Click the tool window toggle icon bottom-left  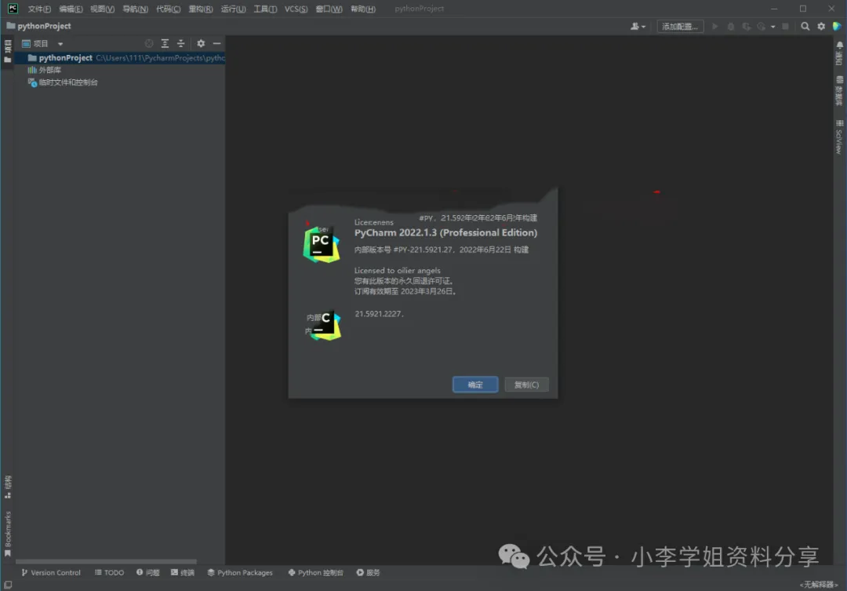tap(8, 585)
